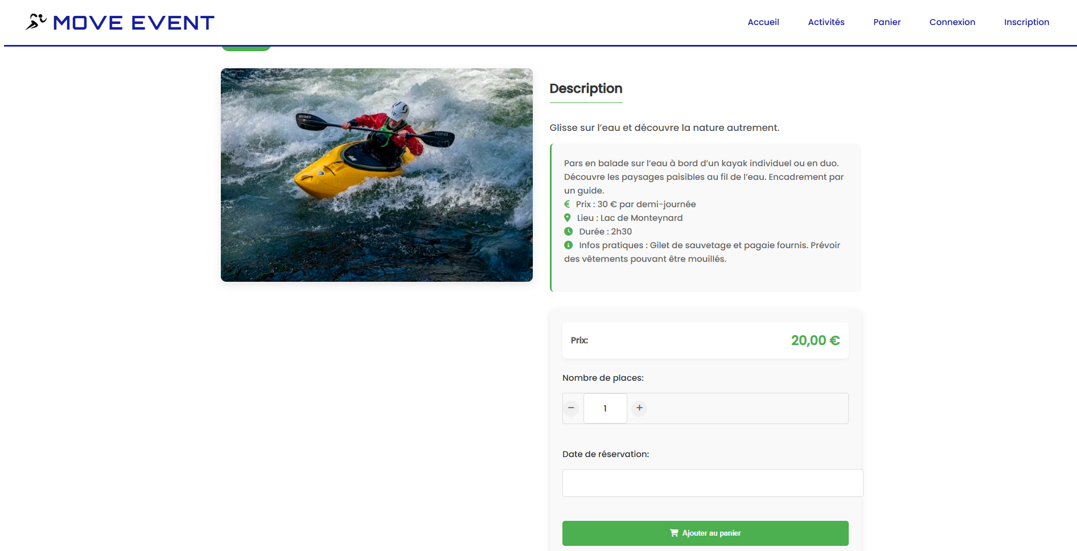Click the shopping cart icon on button
1077x551 pixels.
674,533
